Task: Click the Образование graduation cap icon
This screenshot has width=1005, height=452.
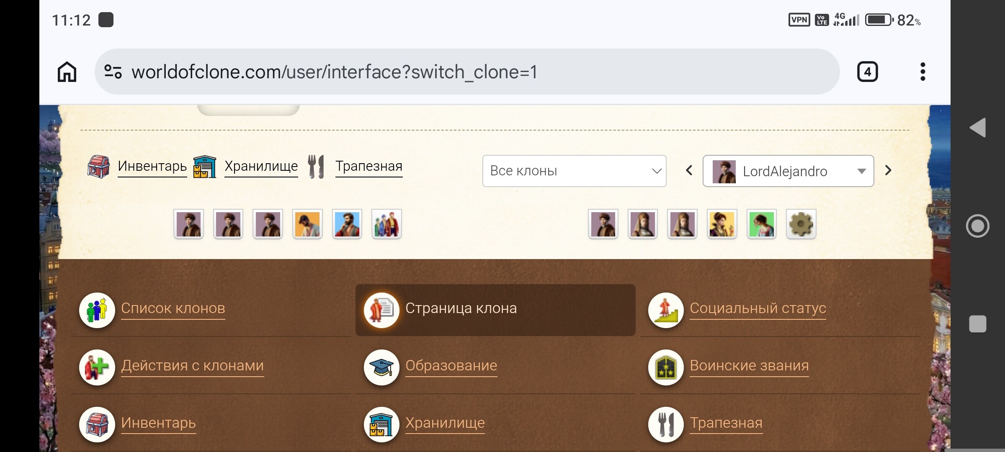Action: coord(381,367)
